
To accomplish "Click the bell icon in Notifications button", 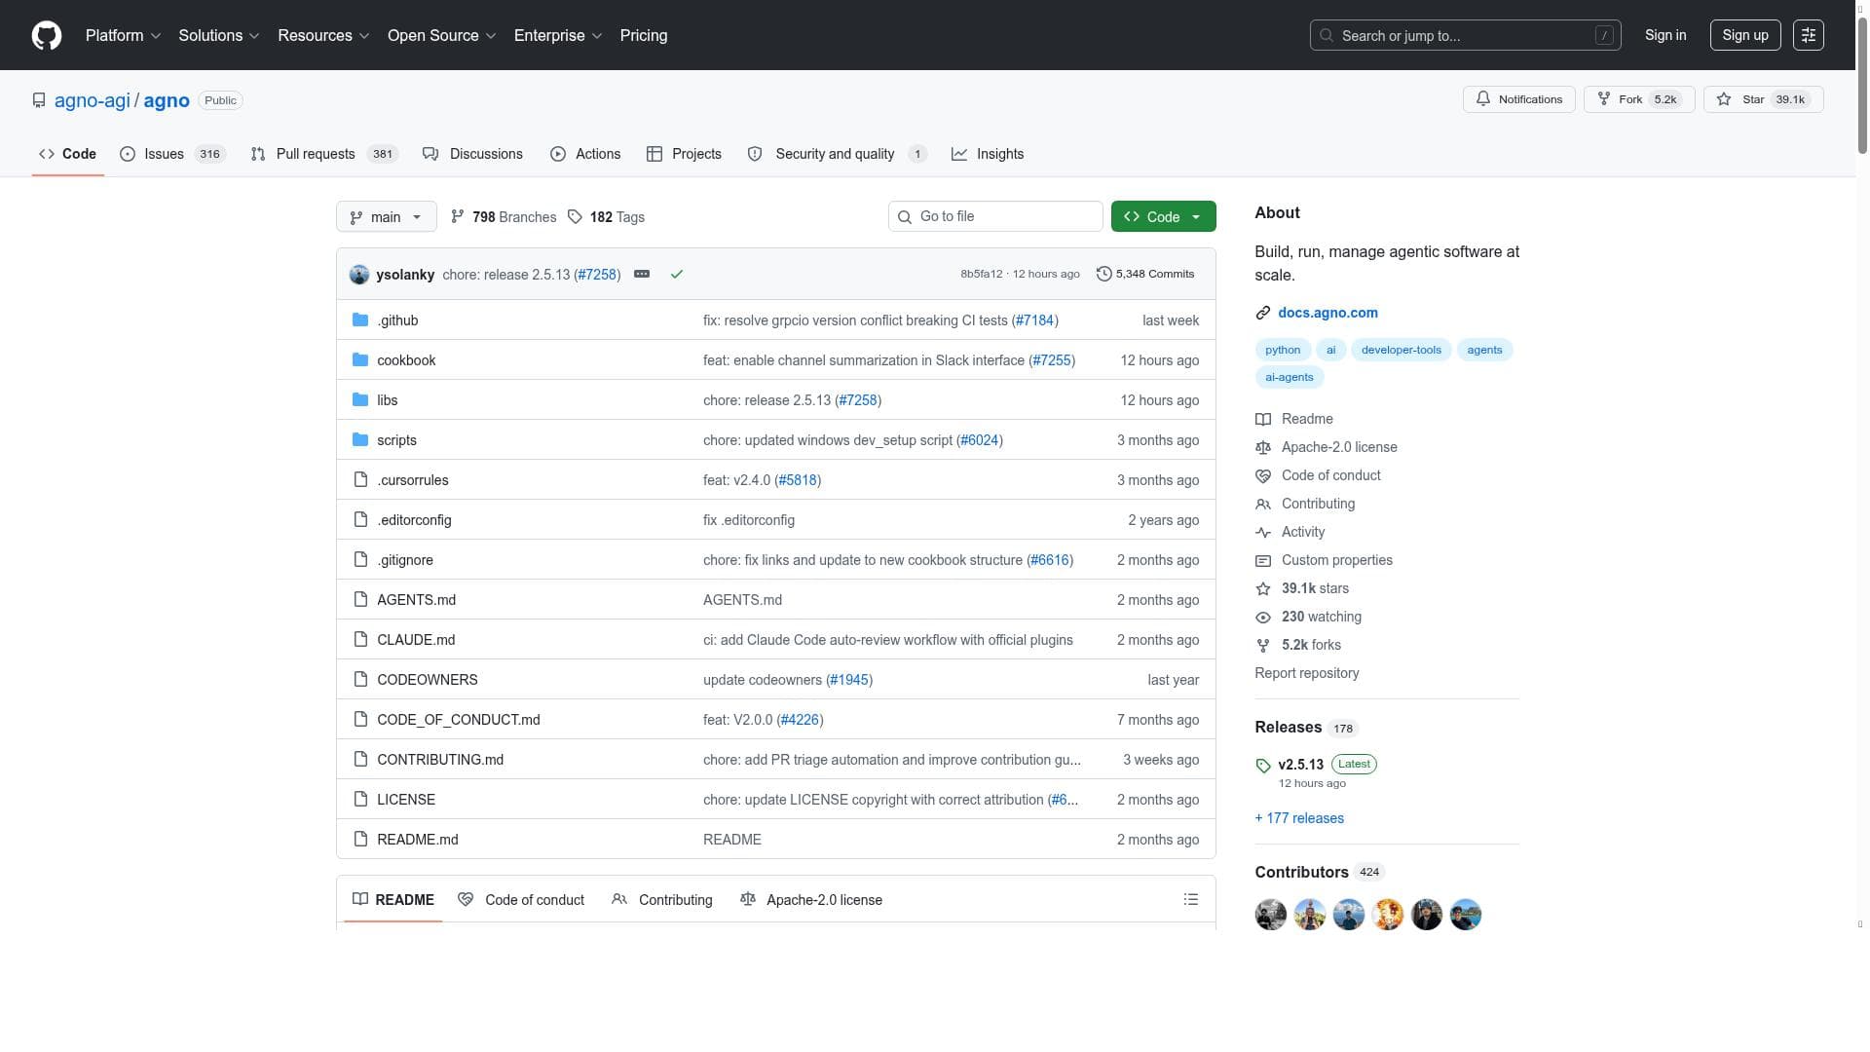I will point(1483,99).
